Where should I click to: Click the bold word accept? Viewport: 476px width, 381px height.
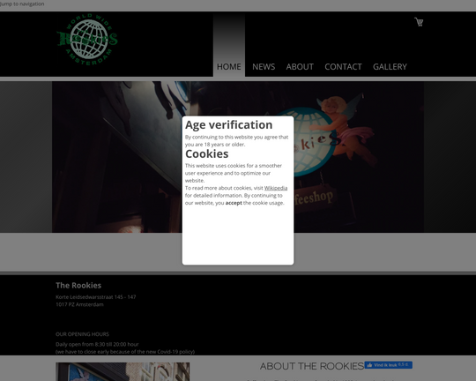coord(234,203)
